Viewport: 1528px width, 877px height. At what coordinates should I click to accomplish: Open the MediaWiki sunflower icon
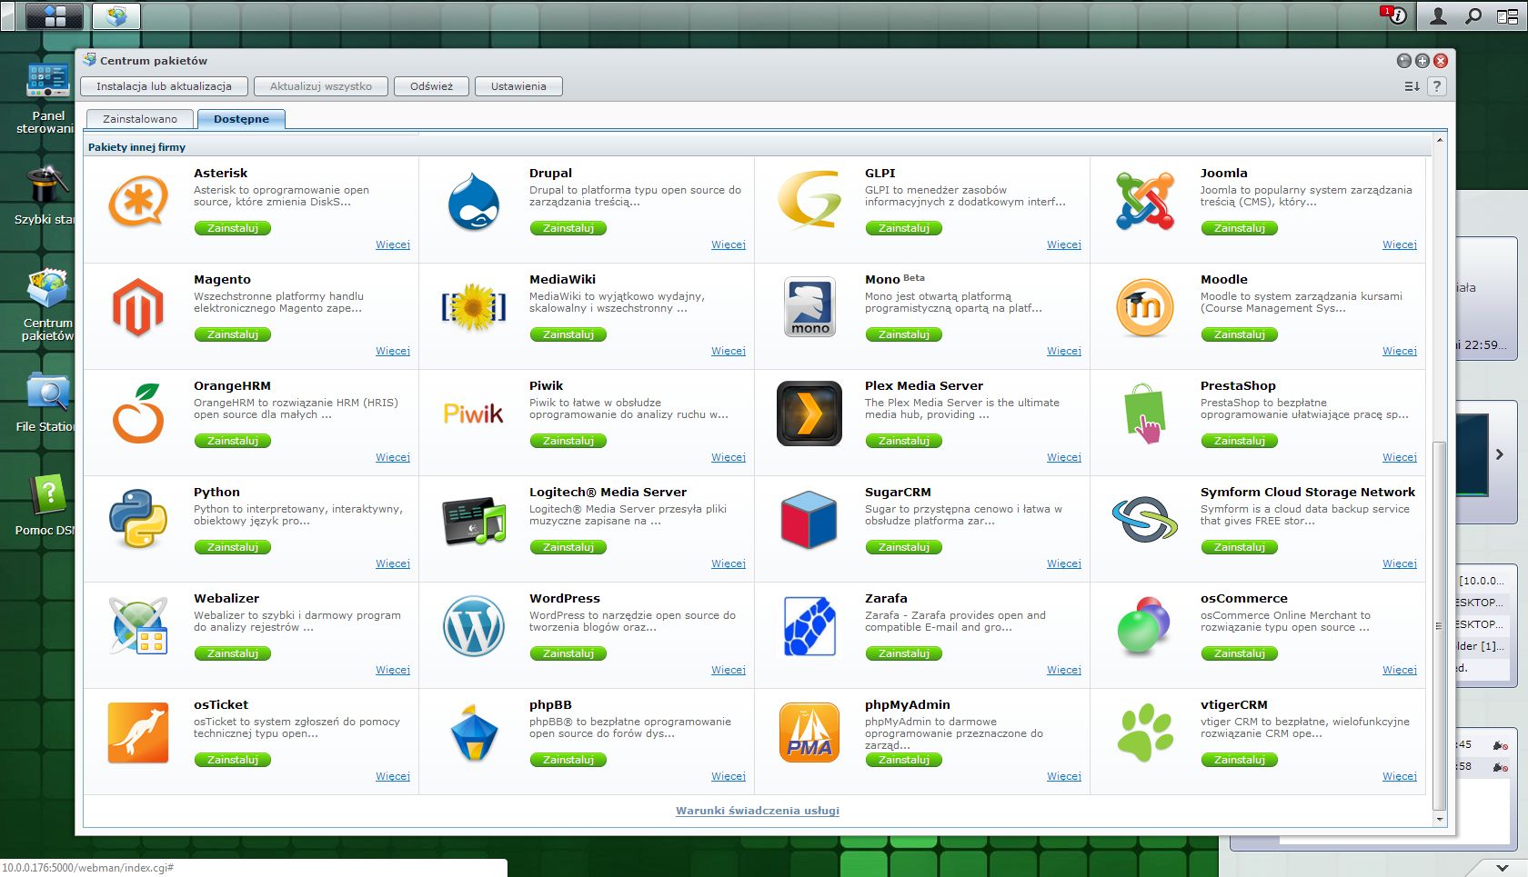pyautogui.click(x=474, y=307)
